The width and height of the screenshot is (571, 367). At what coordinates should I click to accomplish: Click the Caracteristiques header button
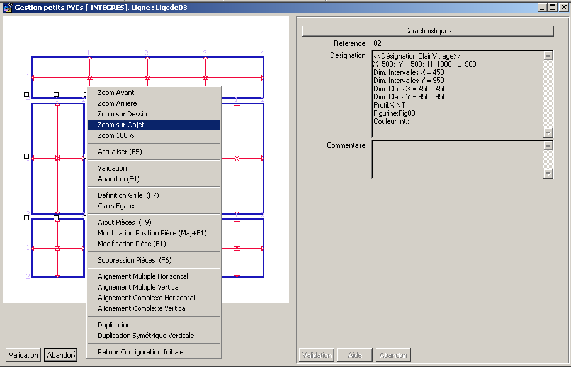pyautogui.click(x=427, y=31)
